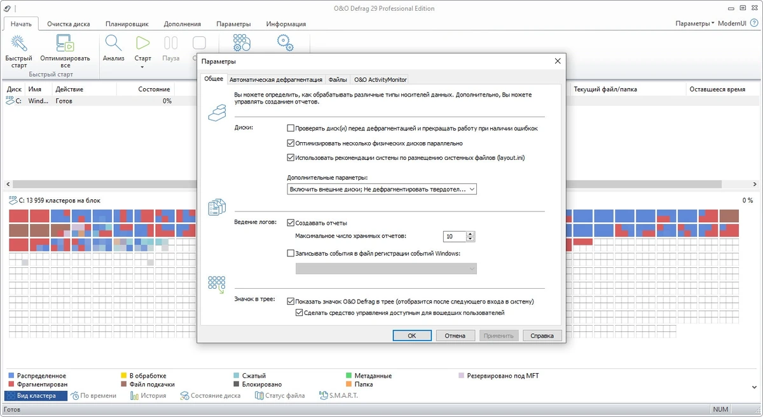Select the Общее tab
Screen dimensions: 763x417
coord(213,79)
